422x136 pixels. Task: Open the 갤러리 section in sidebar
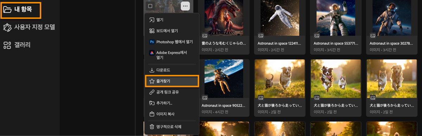click(17, 45)
